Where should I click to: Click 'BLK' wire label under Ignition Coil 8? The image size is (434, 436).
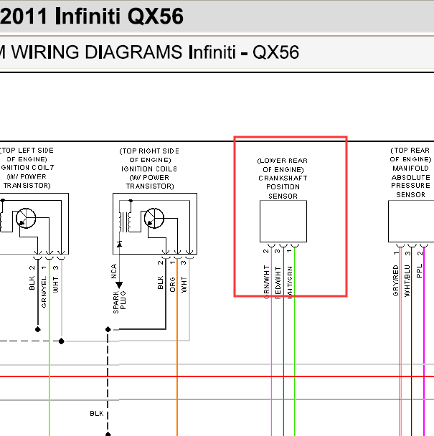(x=160, y=283)
